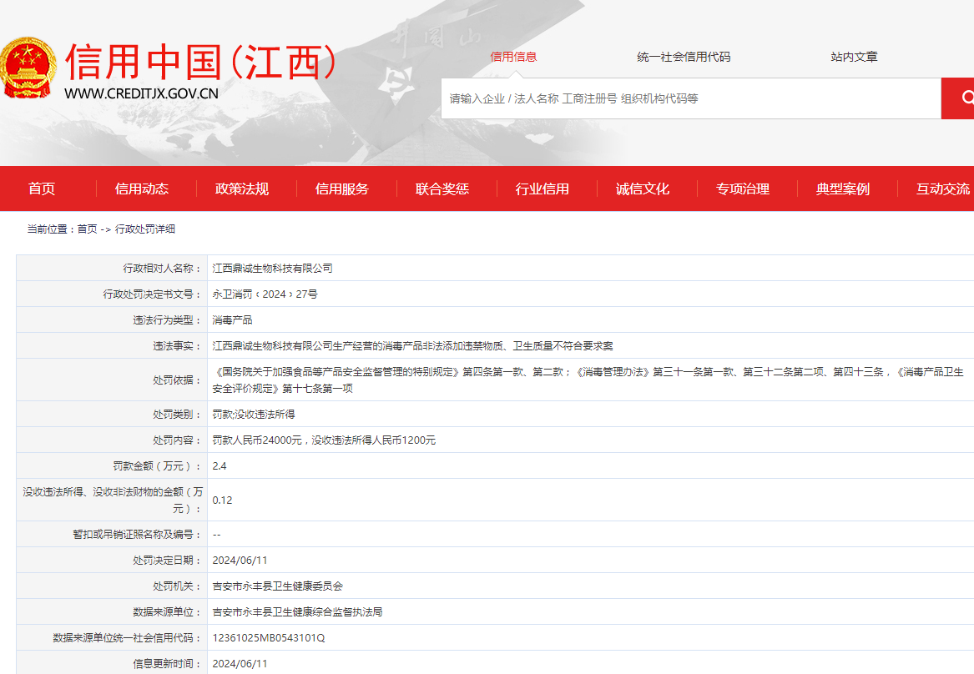This screenshot has height=674, width=974.
Task: Click the 消毒产品 violation type value
Action: tap(232, 320)
